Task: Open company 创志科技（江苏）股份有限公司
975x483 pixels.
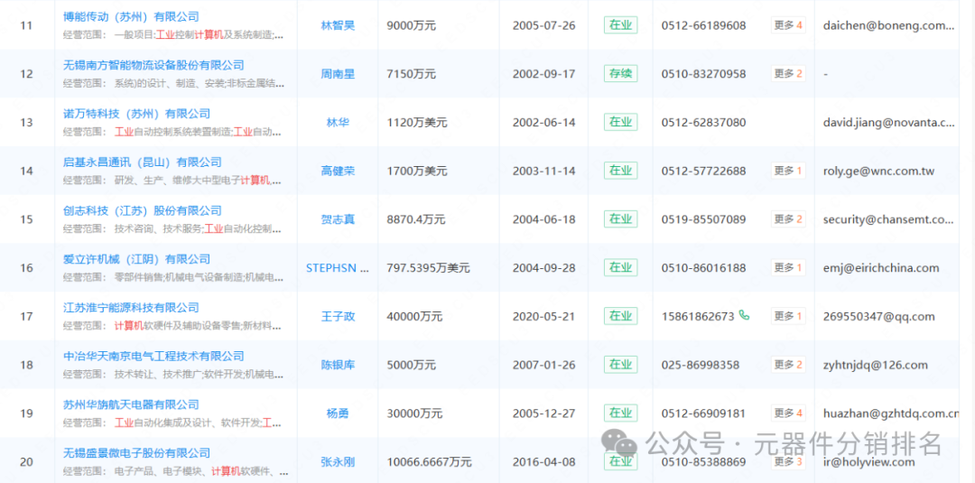Action: (x=143, y=210)
